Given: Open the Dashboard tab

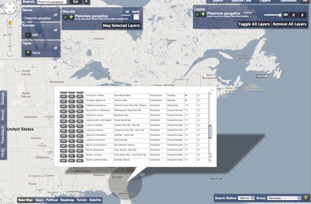Looking at the screenshot, I should [x=288, y=1].
